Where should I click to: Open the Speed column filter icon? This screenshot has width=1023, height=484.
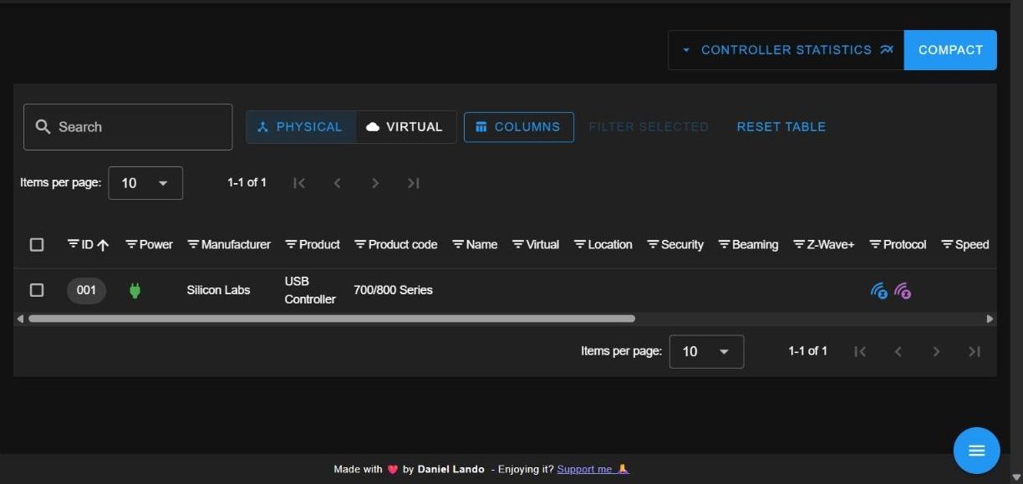(x=947, y=245)
